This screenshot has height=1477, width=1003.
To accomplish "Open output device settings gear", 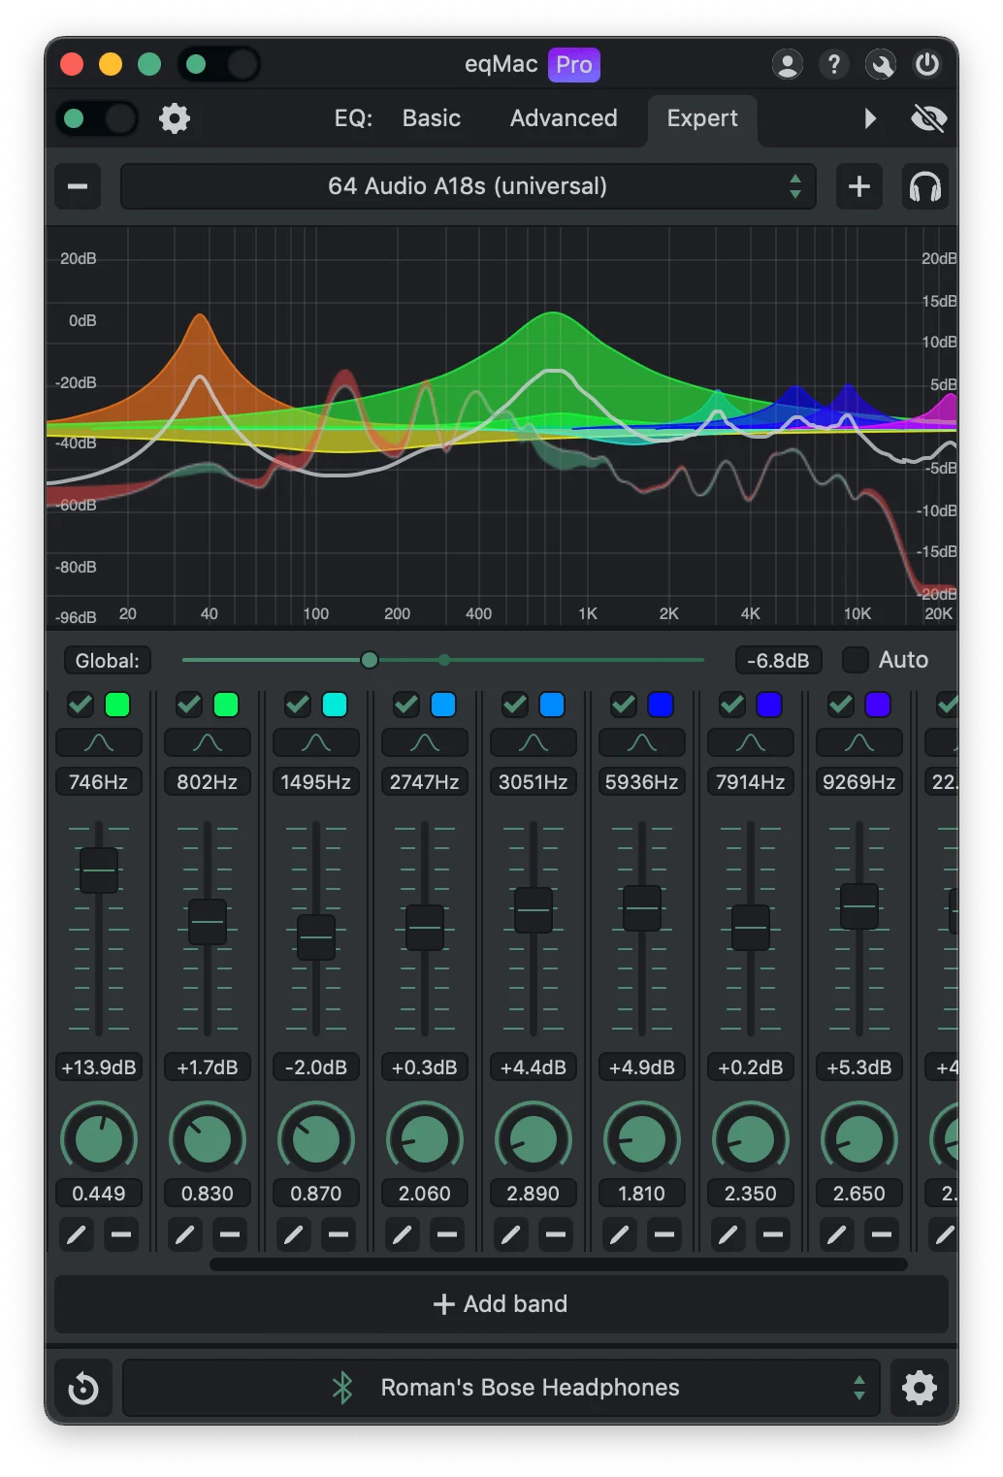I will click(x=919, y=1388).
